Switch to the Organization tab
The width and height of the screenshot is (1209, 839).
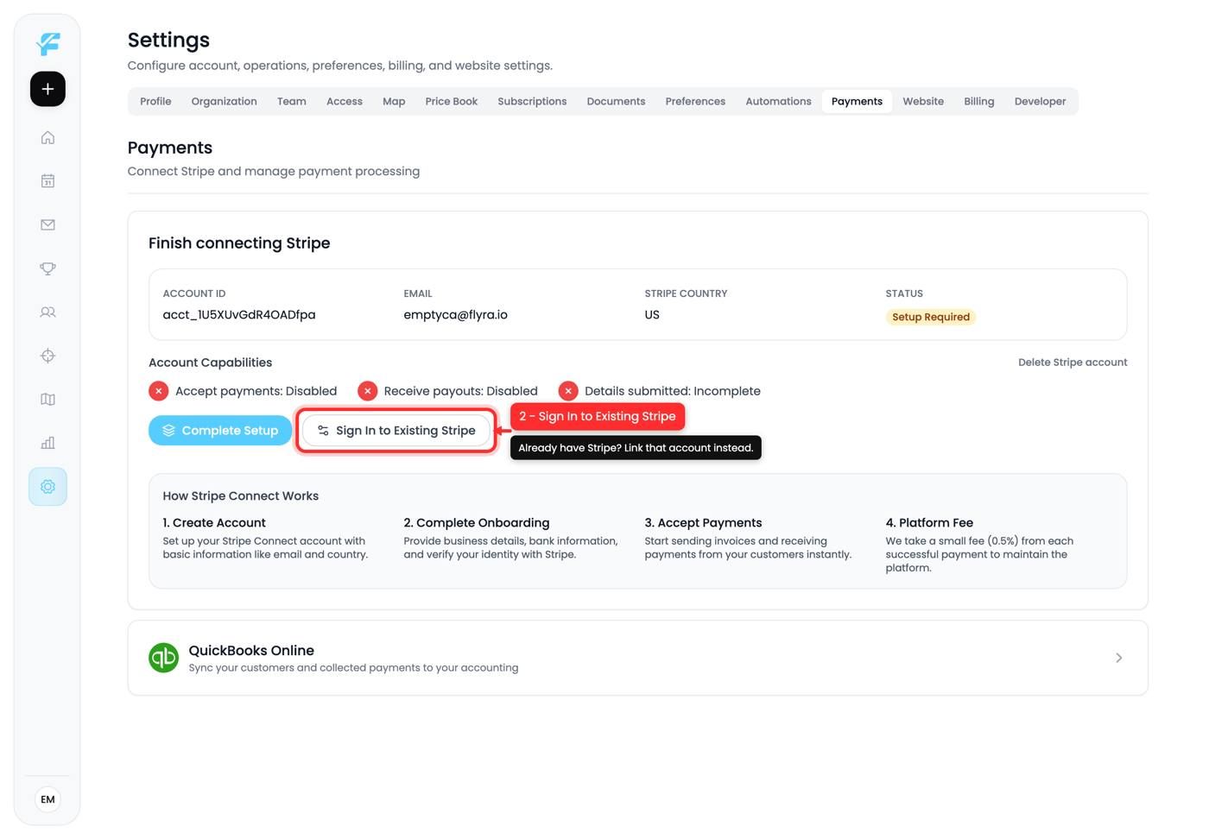(225, 101)
